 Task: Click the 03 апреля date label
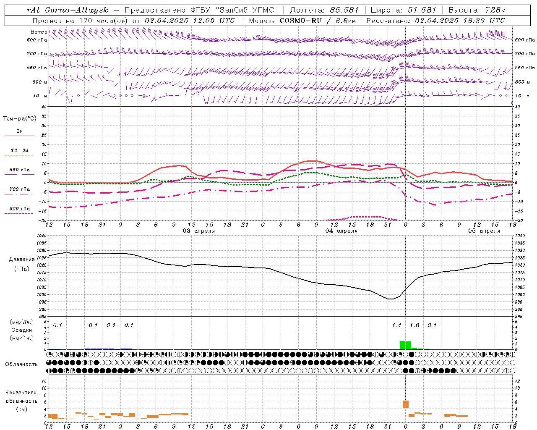(199, 231)
